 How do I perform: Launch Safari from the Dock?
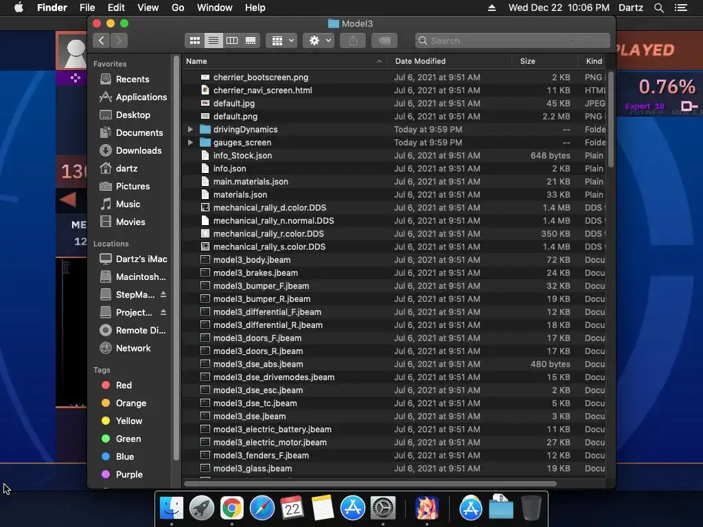point(262,508)
